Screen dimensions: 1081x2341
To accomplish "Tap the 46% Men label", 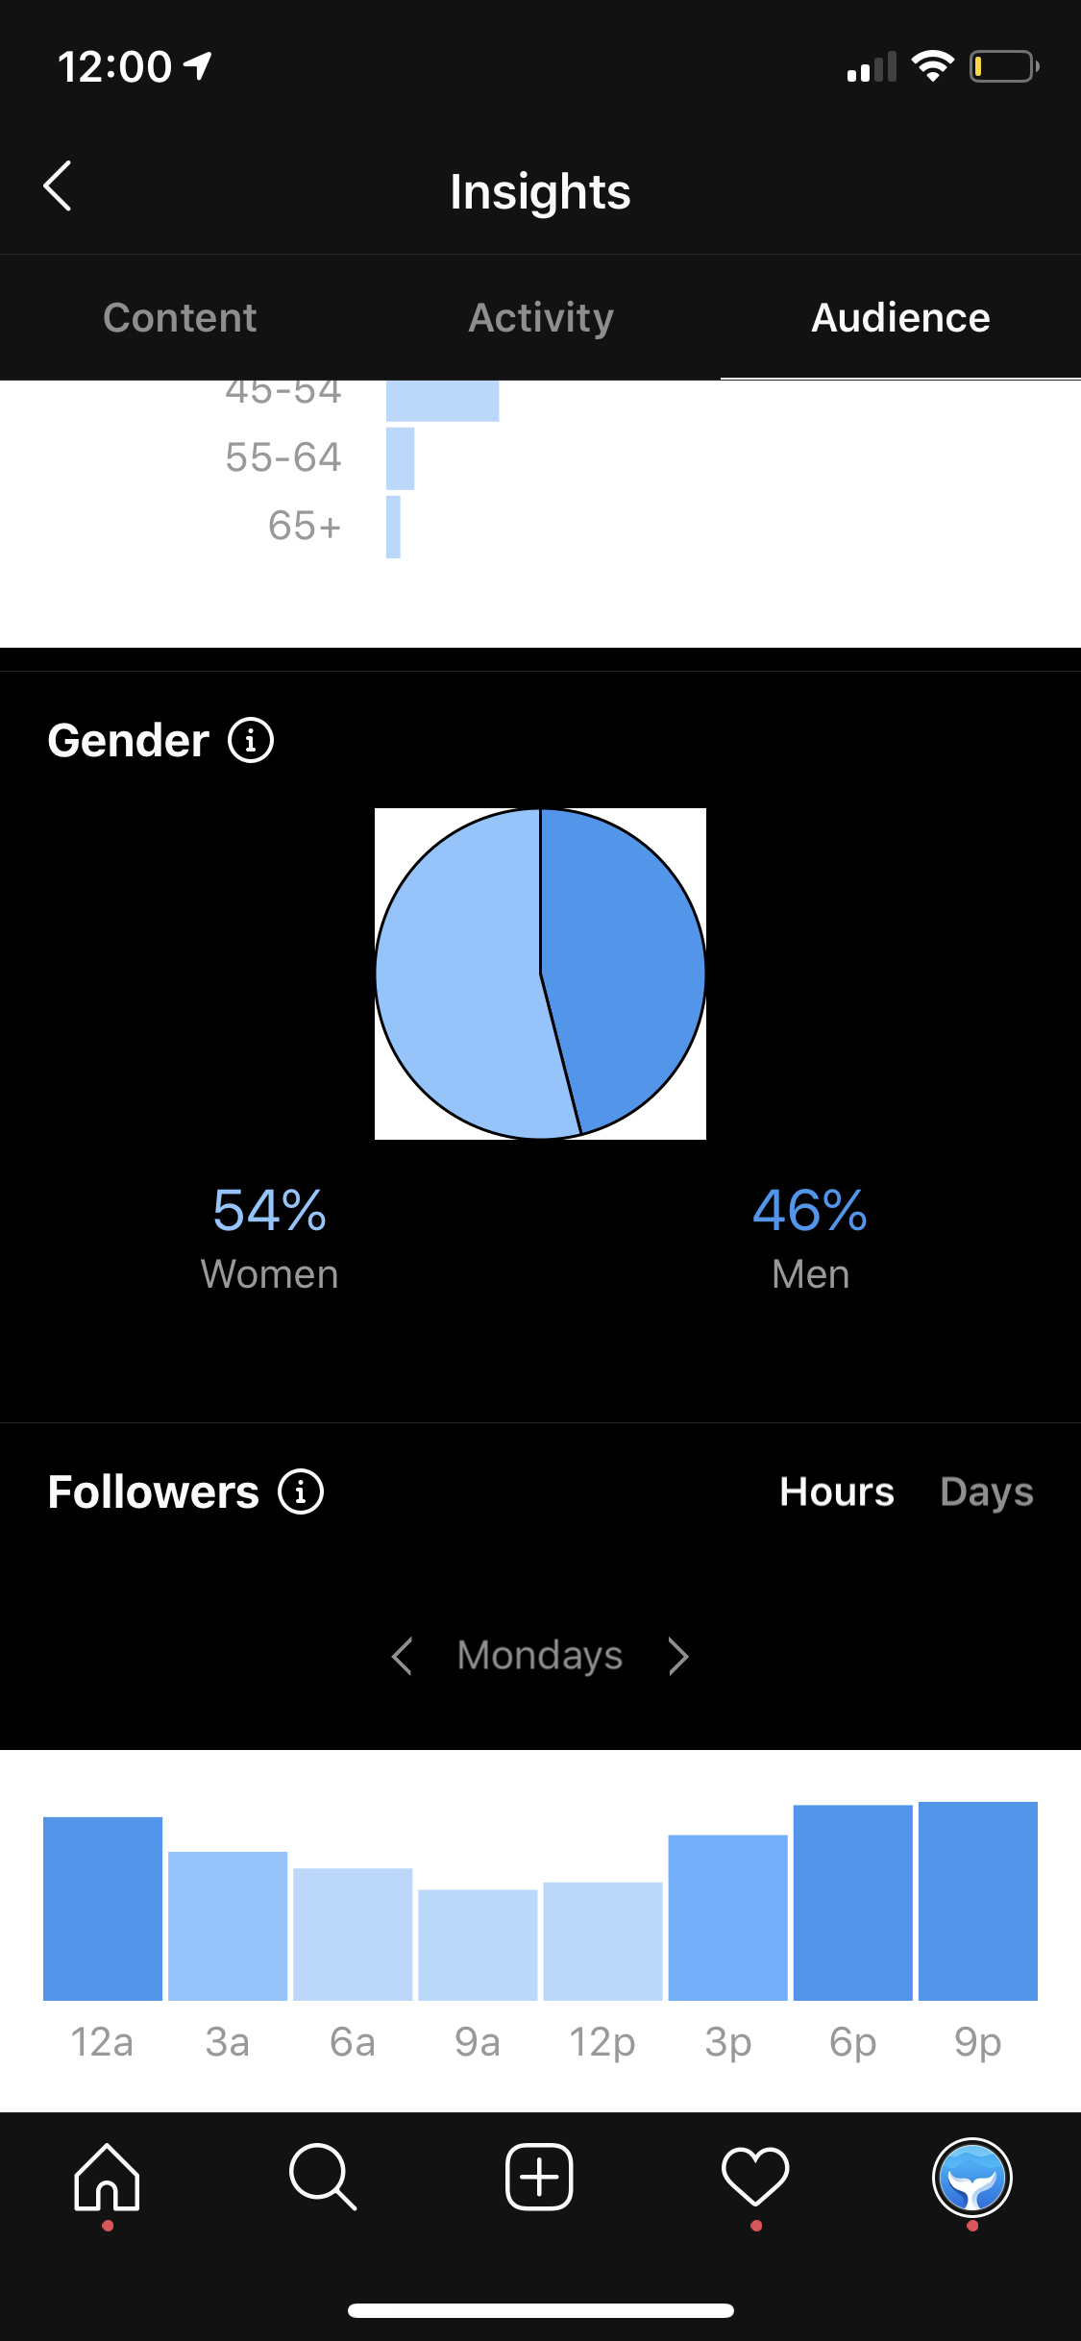I will [x=810, y=1238].
